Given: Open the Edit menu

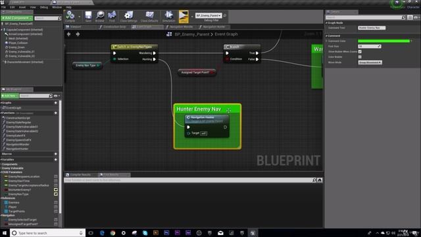Looking at the screenshot, I should pyautogui.click(x=12, y=7).
